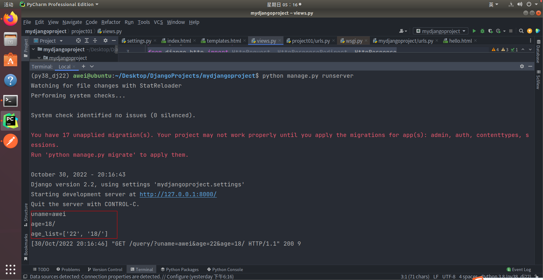Show applications grid in the dock
This screenshot has height=280, width=543.
pyautogui.click(x=11, y=269)
